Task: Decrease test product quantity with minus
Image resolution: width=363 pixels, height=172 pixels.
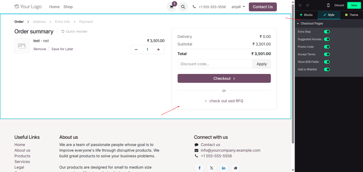Action: pos(136,50)
